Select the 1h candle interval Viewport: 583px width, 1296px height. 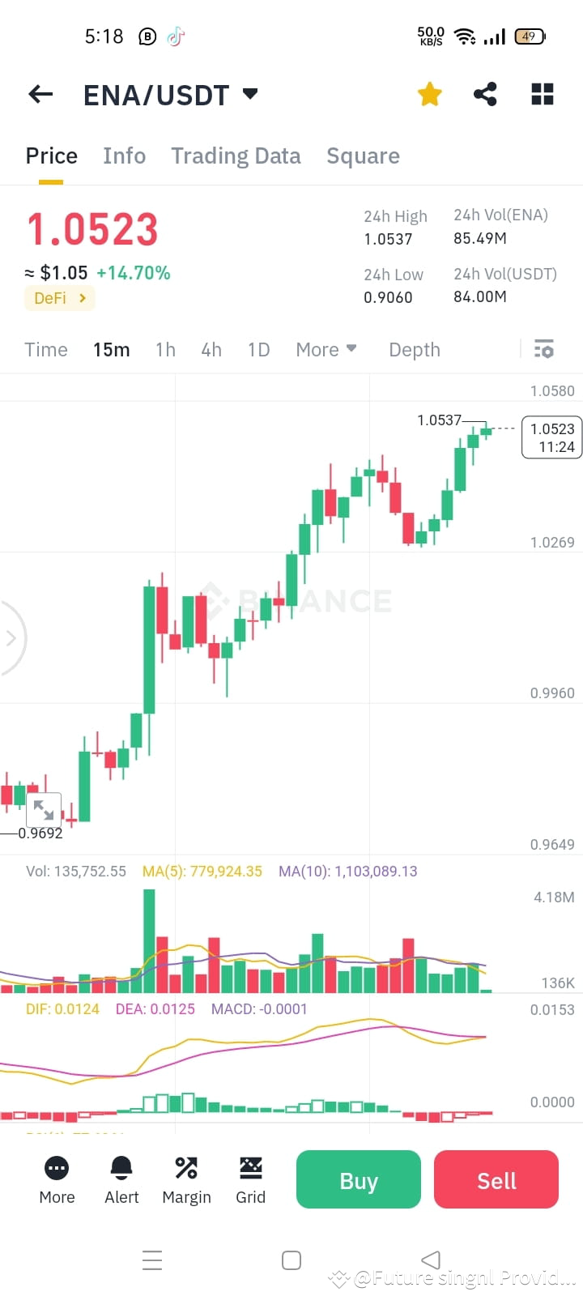(x=164, y=349)
